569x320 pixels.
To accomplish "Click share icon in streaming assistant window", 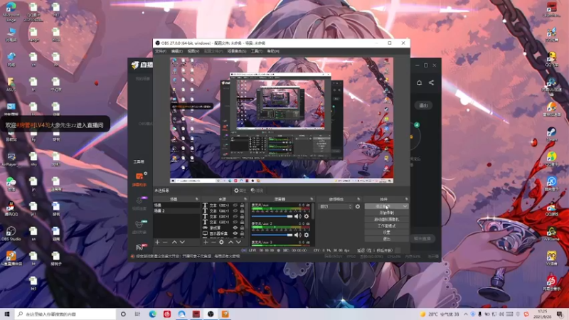I will click(x=432, y=82).
